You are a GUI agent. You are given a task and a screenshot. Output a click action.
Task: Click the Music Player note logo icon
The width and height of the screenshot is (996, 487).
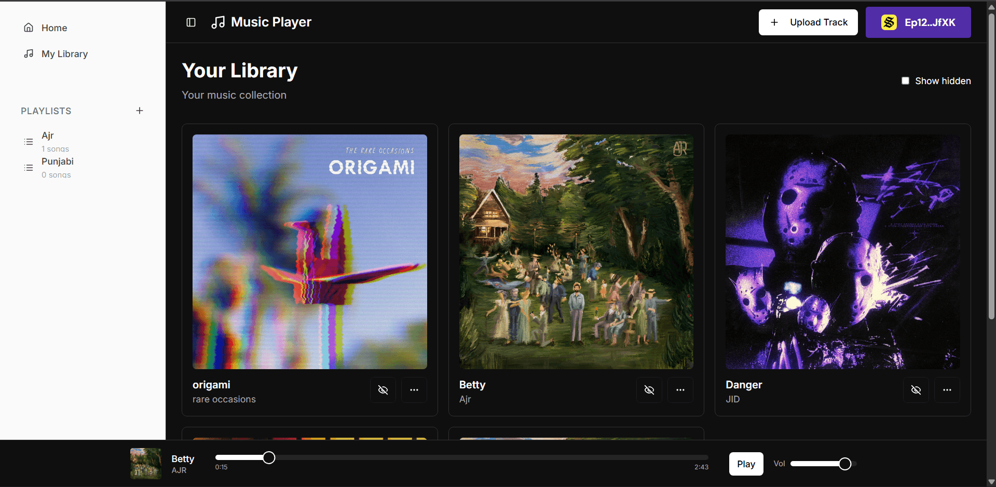coord(218,22)
